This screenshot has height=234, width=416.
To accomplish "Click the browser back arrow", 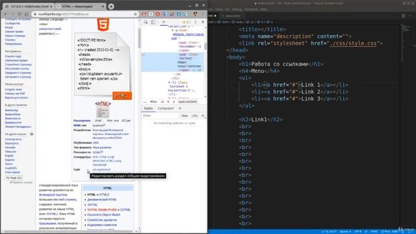I will coord(6,14).
